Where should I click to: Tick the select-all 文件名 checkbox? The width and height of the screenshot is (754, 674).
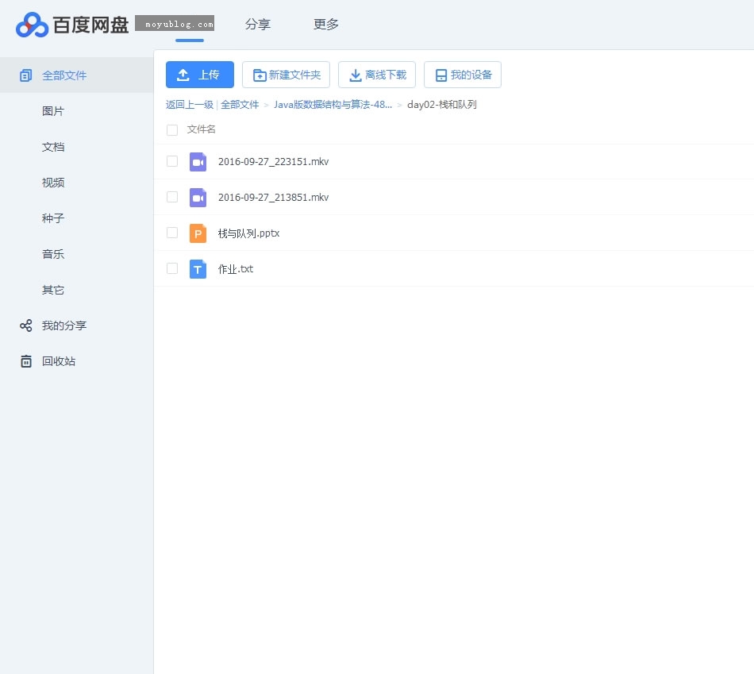(172, 130)
